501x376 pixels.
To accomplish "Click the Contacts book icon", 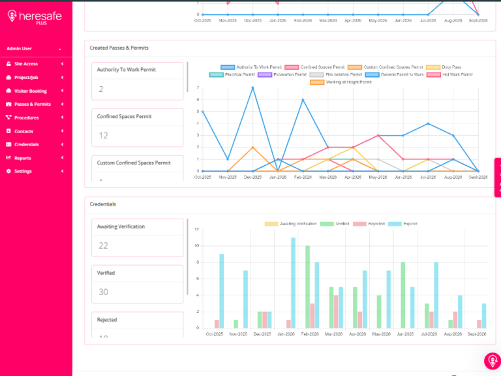I will tap(8, 131).
